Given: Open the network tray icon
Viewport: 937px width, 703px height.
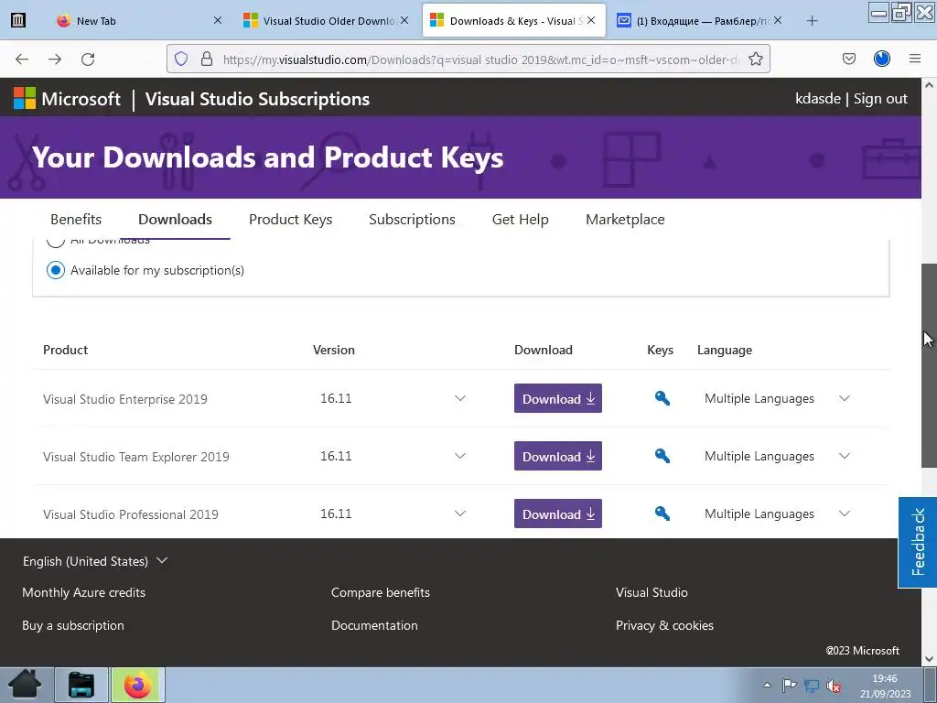Looking at the screenshot, I should [x=812, y=686].
